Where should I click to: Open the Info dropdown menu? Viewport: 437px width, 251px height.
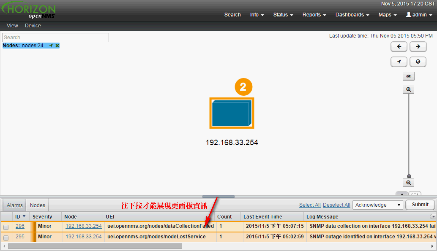(x=257, y=15)
